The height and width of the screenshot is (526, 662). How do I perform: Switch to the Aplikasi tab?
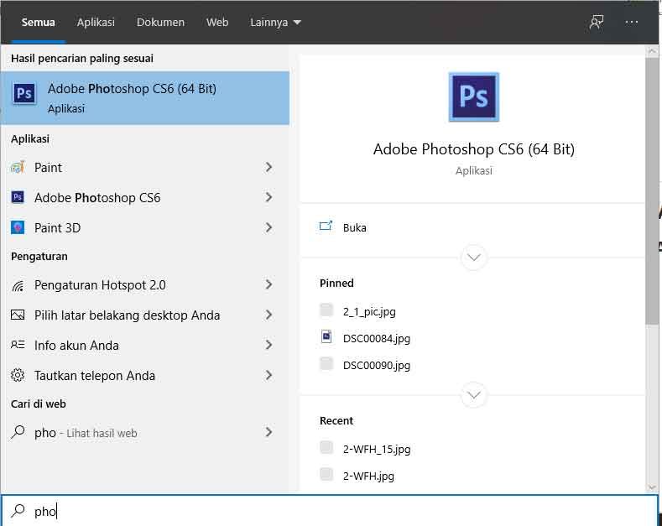96,23
